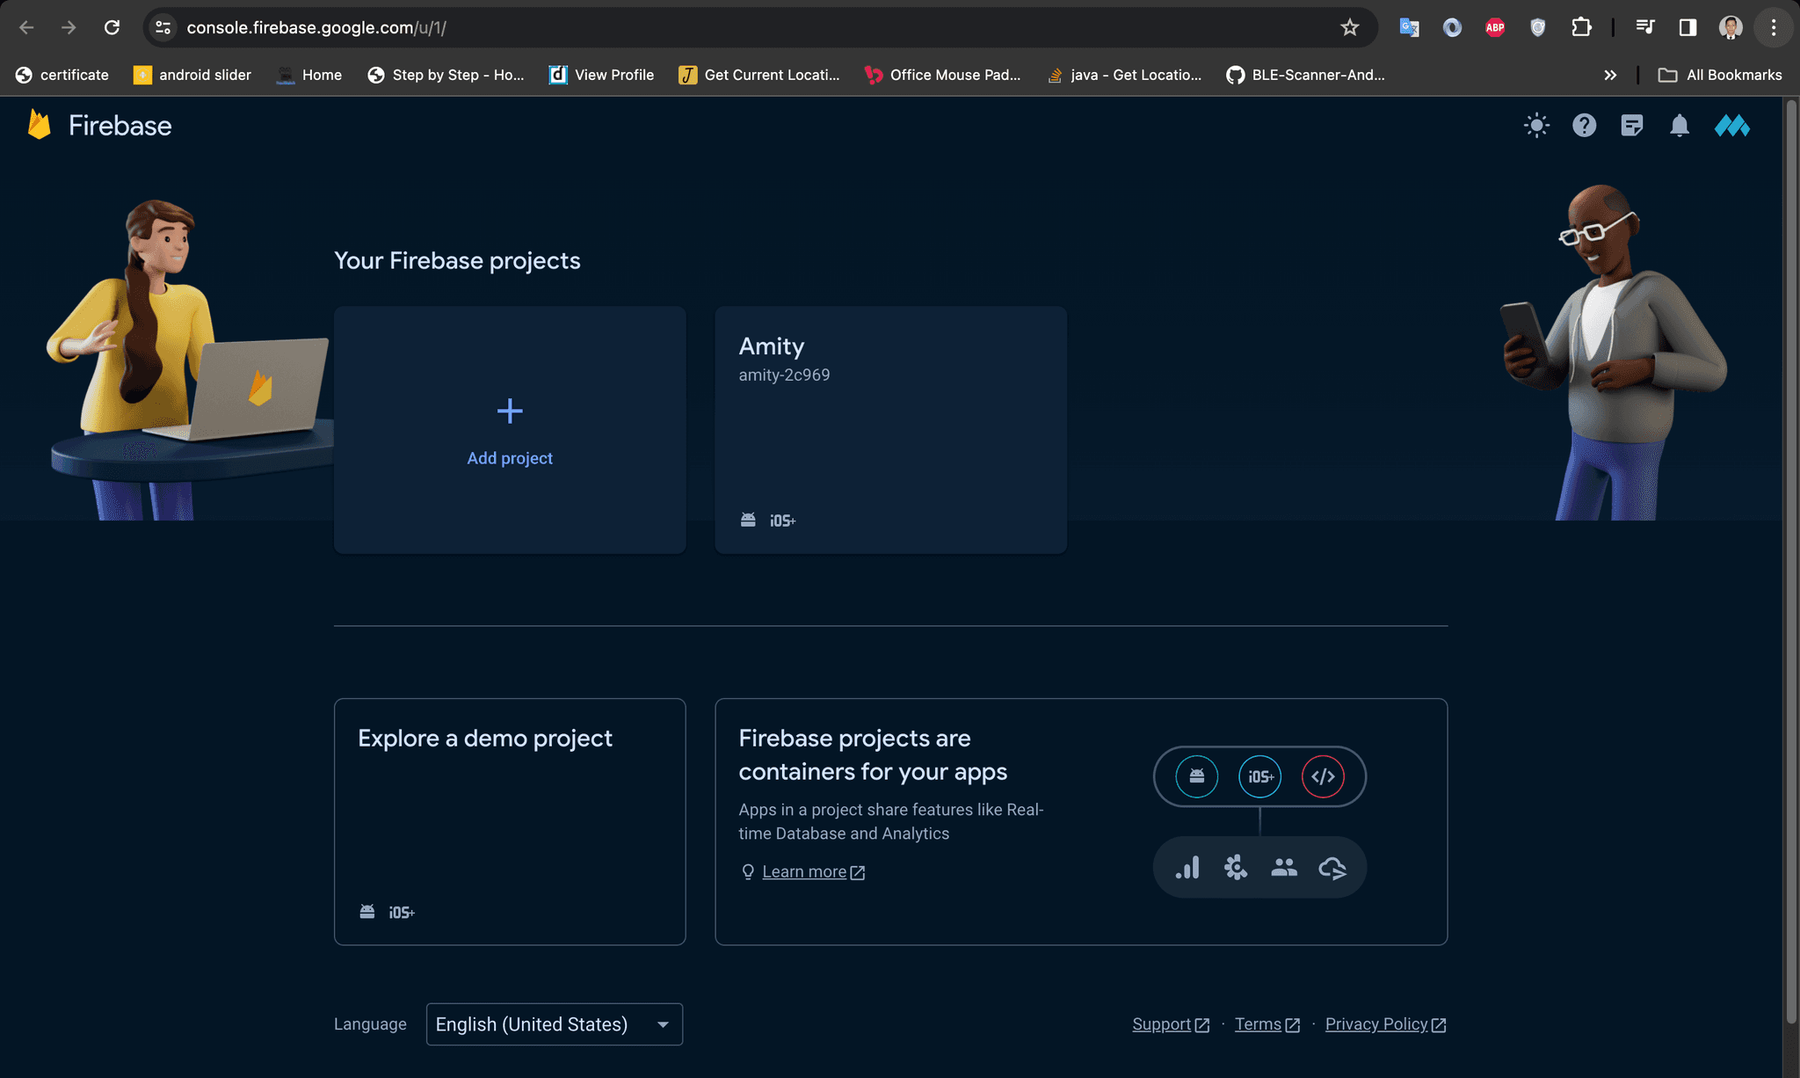Click the web code circle icon in diagram
Image resolution: width=1800 pixels, height=1078 pixels.
coord(1323,776)
